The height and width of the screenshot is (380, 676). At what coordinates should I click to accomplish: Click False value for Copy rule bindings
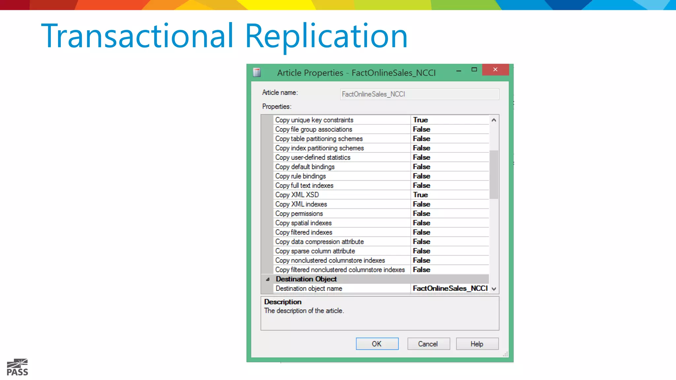coord(422,176)
